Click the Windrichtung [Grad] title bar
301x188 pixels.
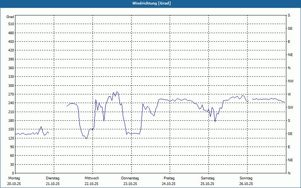pos(150,3)
